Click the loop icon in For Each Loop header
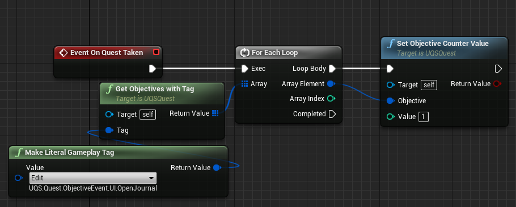 click(x=245, y=53)
